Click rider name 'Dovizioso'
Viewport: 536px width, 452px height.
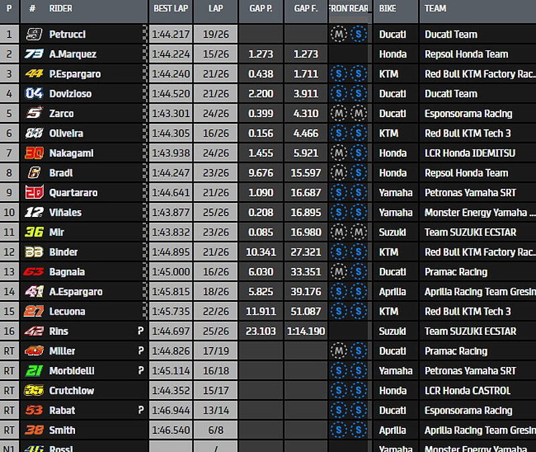pos(70,94)
